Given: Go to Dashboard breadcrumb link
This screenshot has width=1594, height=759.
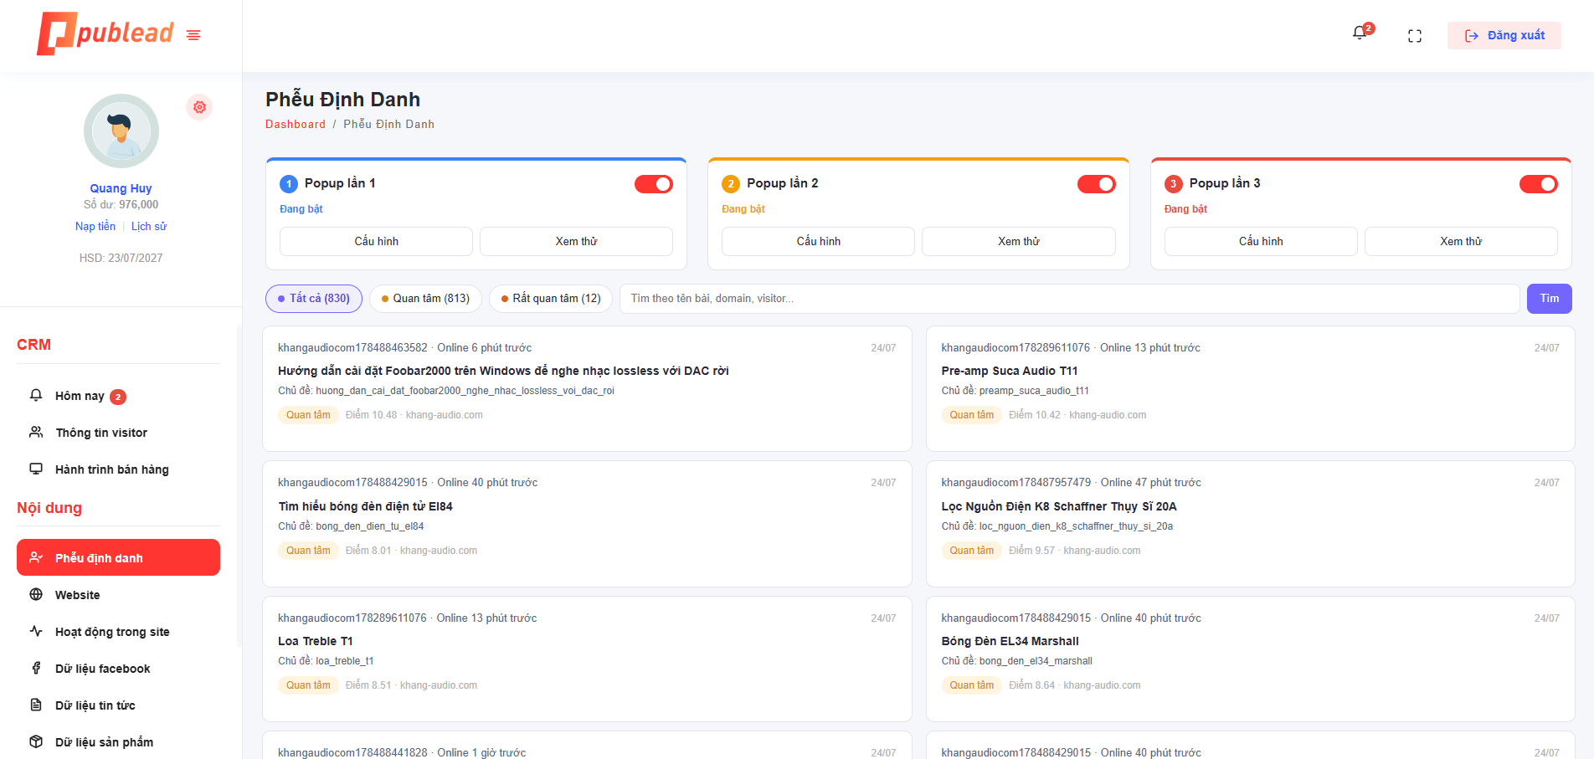Looking at the screenshot, I should click(x=296, y=124).
